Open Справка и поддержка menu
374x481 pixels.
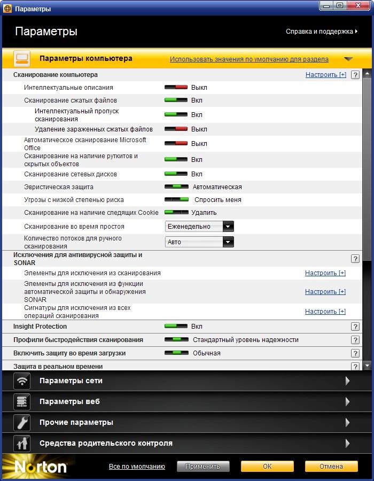click(x=322, y=32)
